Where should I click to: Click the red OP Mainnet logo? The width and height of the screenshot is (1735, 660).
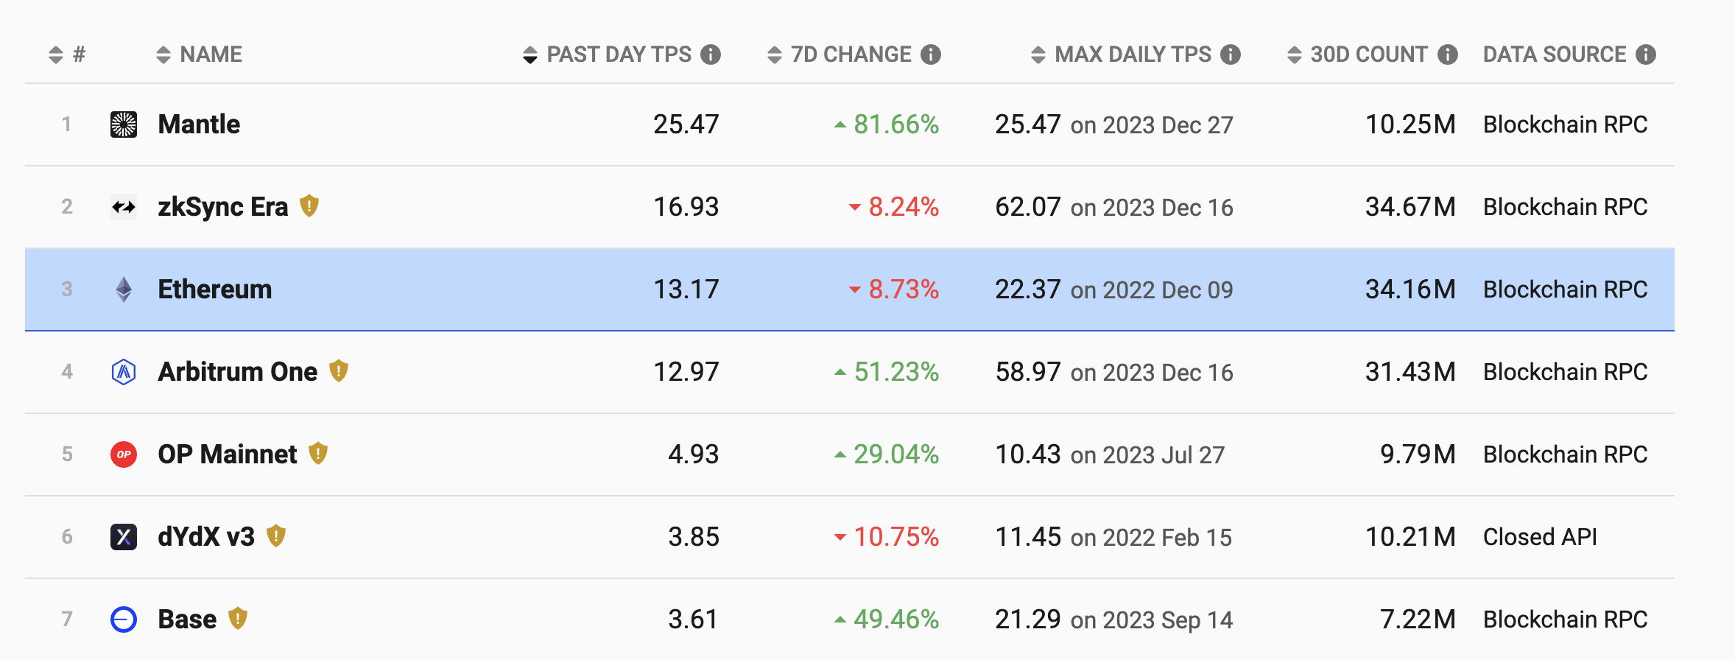click(124, 454)
